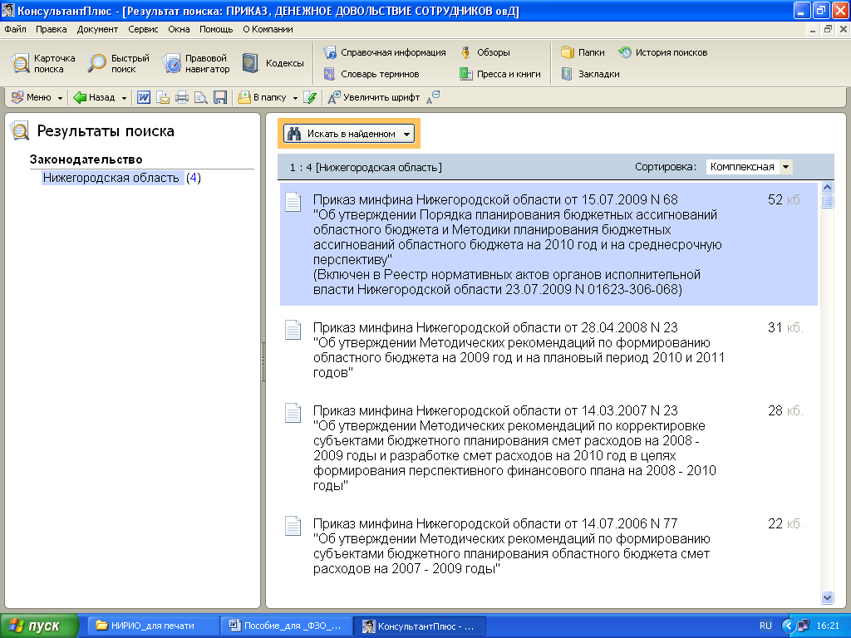Viewport: 851px width, 638px height.
Task: Open the О Компании menu
Action: pyautogui.click(x=268, y=29)
